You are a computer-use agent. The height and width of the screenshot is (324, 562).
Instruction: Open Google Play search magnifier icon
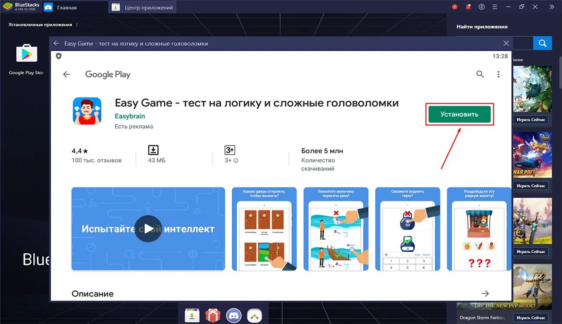480,74
